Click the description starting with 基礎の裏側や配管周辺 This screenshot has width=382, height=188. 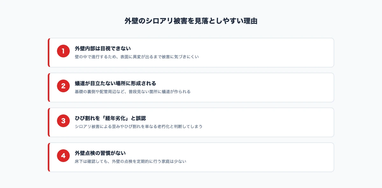pyautogui.click(x=132, y=92)
